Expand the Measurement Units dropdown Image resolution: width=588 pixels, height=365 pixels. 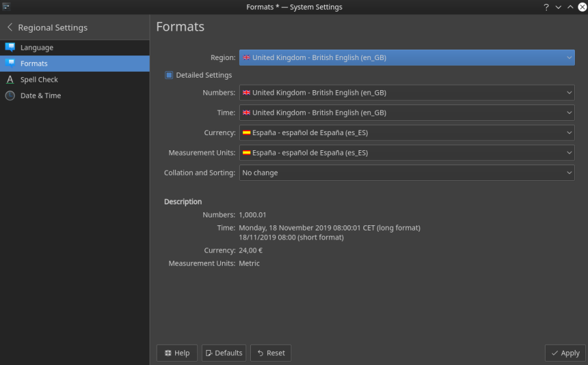pyautogui.click(x=406, y=153)
